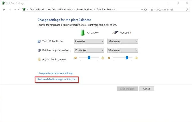Open On battery display timeout dropdown (5 minutes)
The height and width of the screenshot is (122, 192).
89,41
